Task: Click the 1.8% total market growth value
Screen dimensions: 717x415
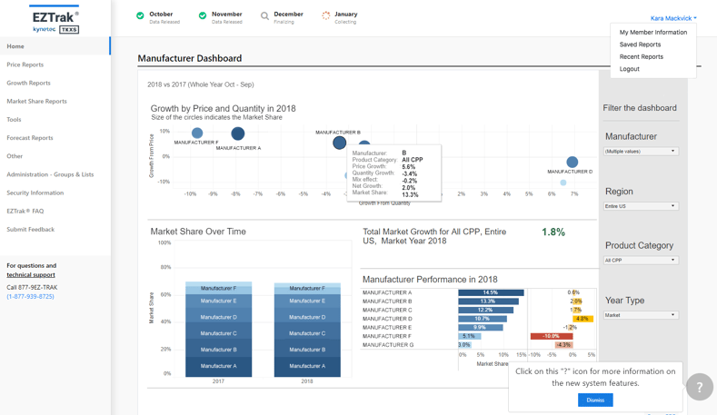Action: [553, 232]
